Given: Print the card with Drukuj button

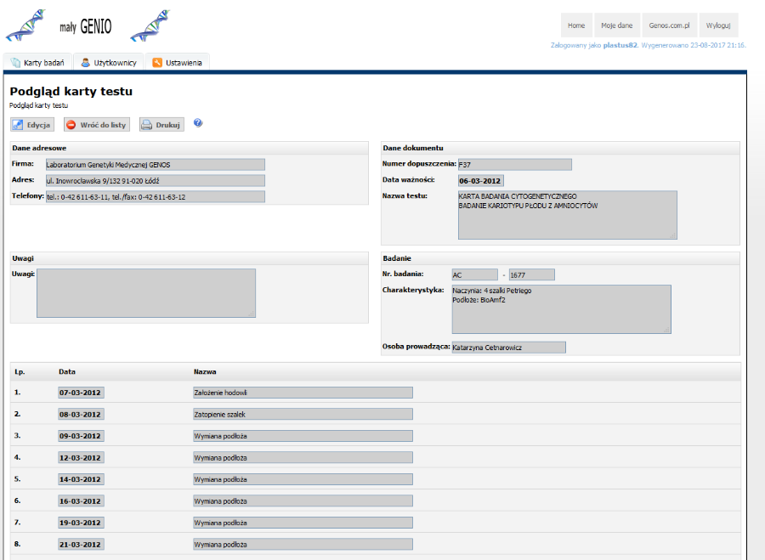Looking at the screenshot, I should click(161, 125).
